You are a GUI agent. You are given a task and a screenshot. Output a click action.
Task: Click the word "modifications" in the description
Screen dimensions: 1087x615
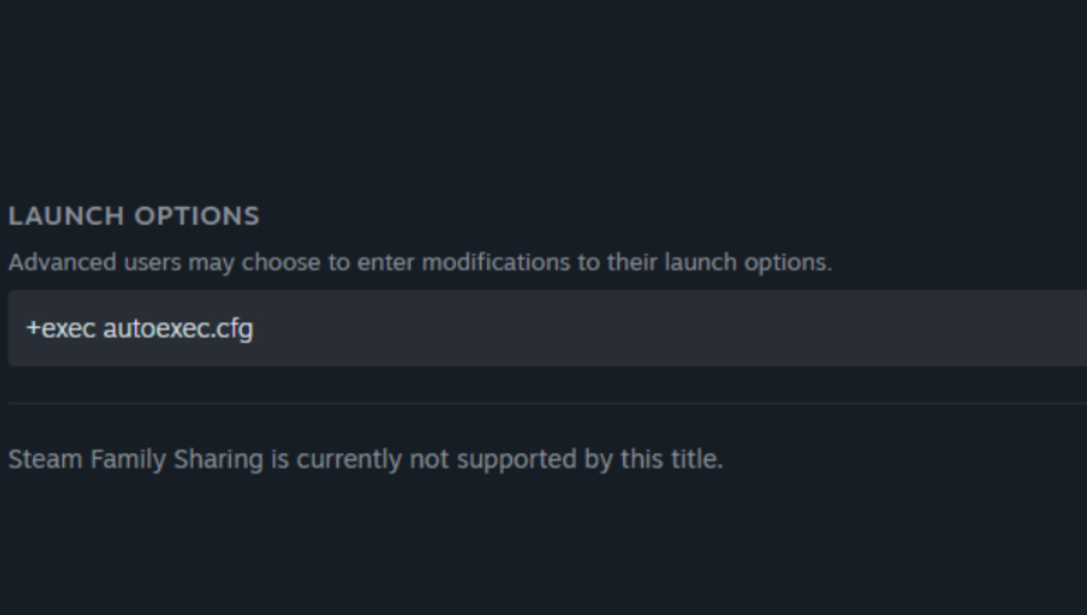click(495, 263)
